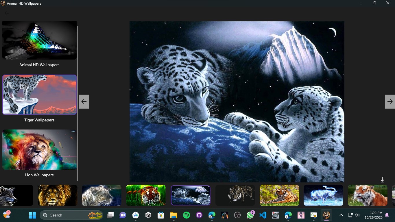Screen dimensions: 395x222
Task: Select the tiger in grass thumbnail
Action: click(146, 195)
